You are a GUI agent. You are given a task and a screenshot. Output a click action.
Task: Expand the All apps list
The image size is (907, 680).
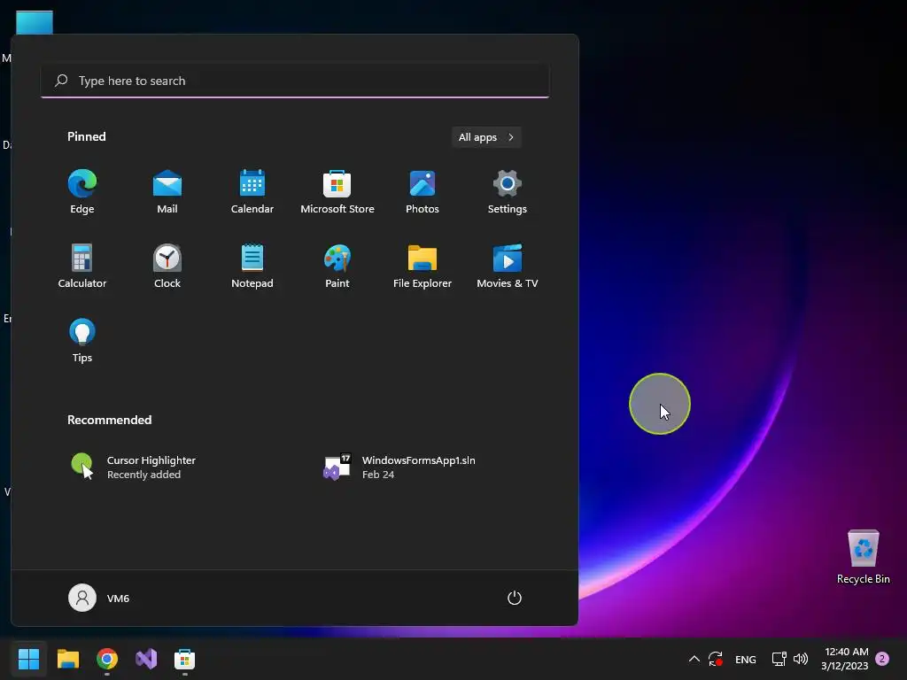click(486, 137)
